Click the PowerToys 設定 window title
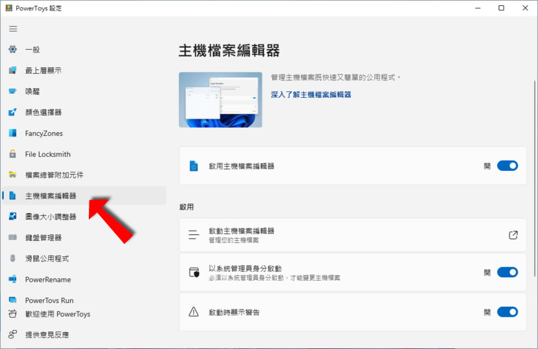Viewport: 538px width, 349px height. pyautogui.click(x=39, y=8)
